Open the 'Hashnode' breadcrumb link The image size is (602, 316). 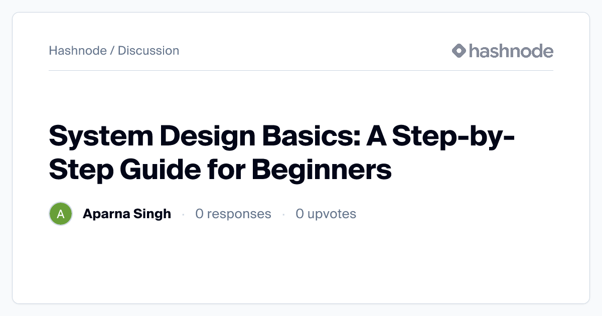click(78, 51)
